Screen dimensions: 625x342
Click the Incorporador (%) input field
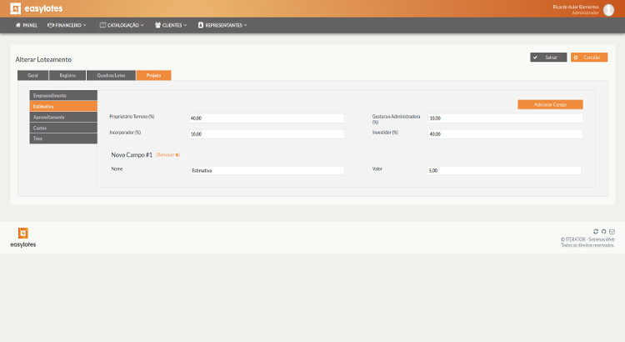coord(267,134)
